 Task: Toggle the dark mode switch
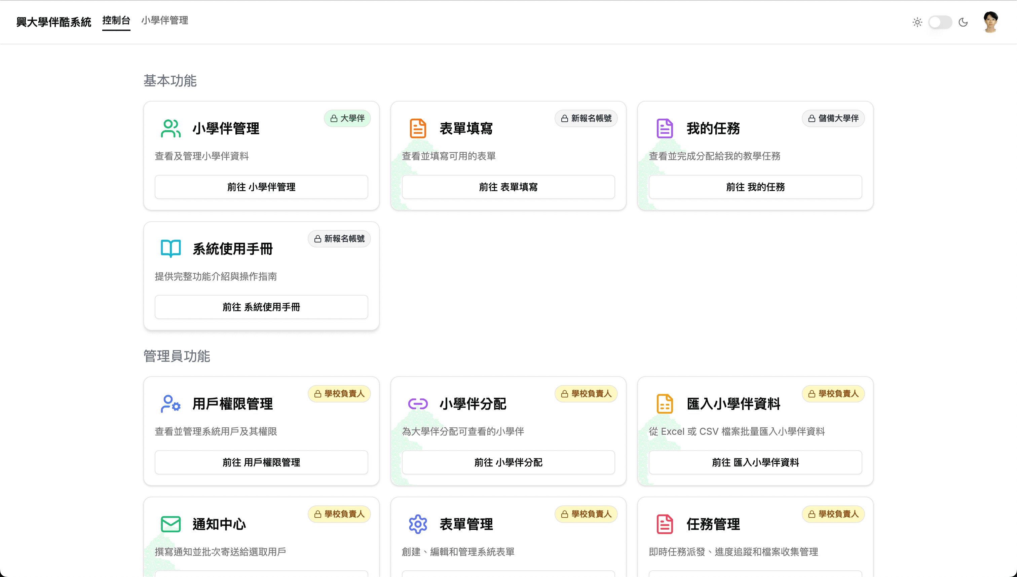coord(940,22)
